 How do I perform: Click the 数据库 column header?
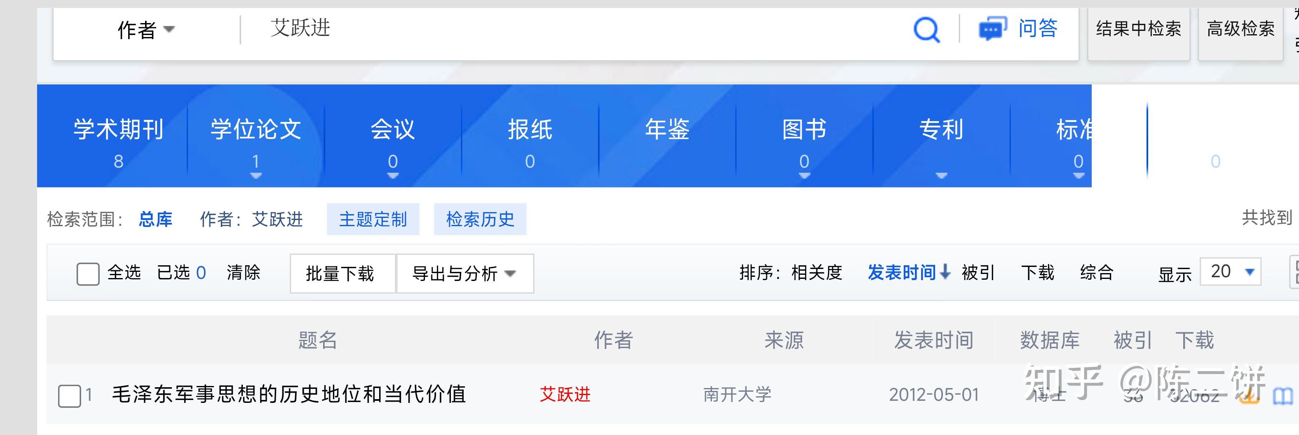(x=1050, y=340)
